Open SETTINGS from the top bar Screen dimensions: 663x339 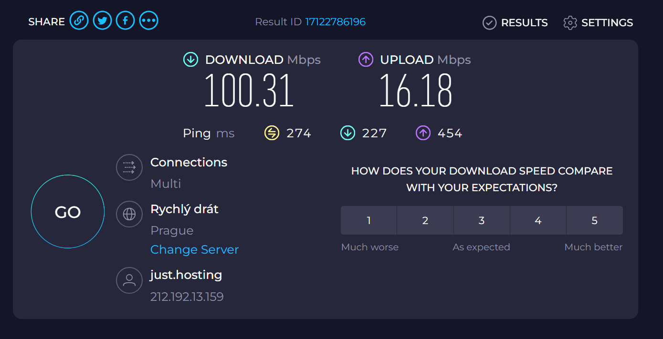[x=598, y=22]
